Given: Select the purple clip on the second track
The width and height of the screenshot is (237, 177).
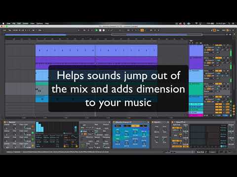Looking at the screenshot, I should (96, 63).
